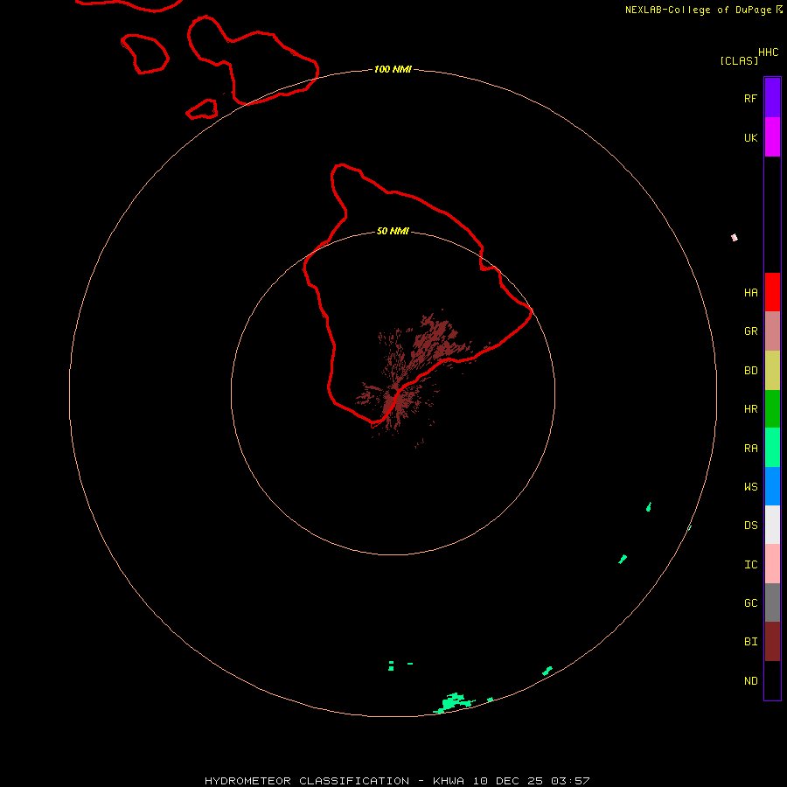
Task: Click the "RA" legend label
Action: click(x=750, y=449)
